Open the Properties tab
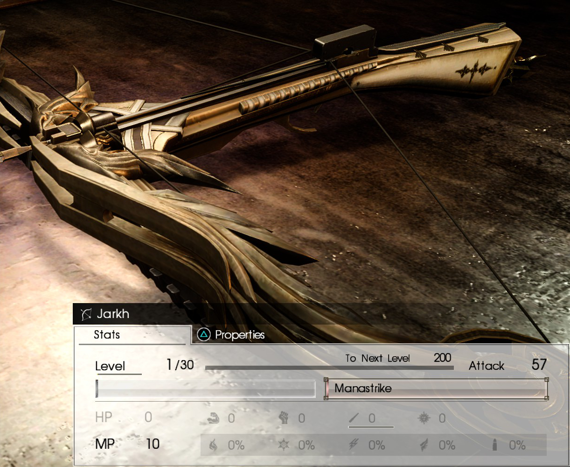Screen dimensions: 570x467 click(x=240, y=335)
